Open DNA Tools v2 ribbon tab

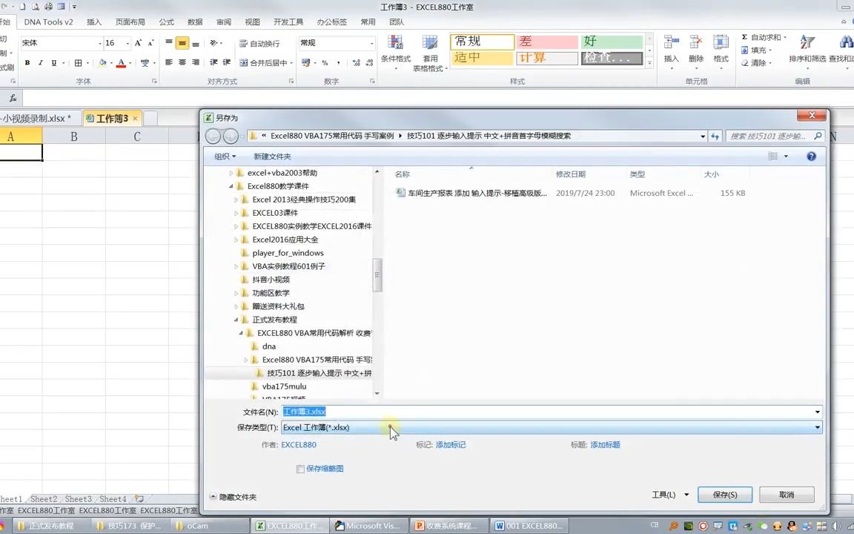[x=48, y=22]
